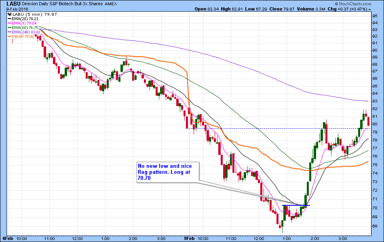Click the candlestick icon beside LABU (5 min)
Screen dimensions: 384x242
pyautogui.click(x=10, y=14)
